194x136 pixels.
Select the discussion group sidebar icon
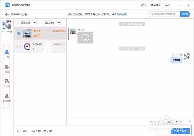[7, 81]
